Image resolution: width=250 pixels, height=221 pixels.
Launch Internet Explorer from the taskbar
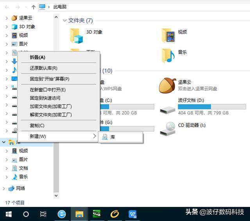(62, 214)
